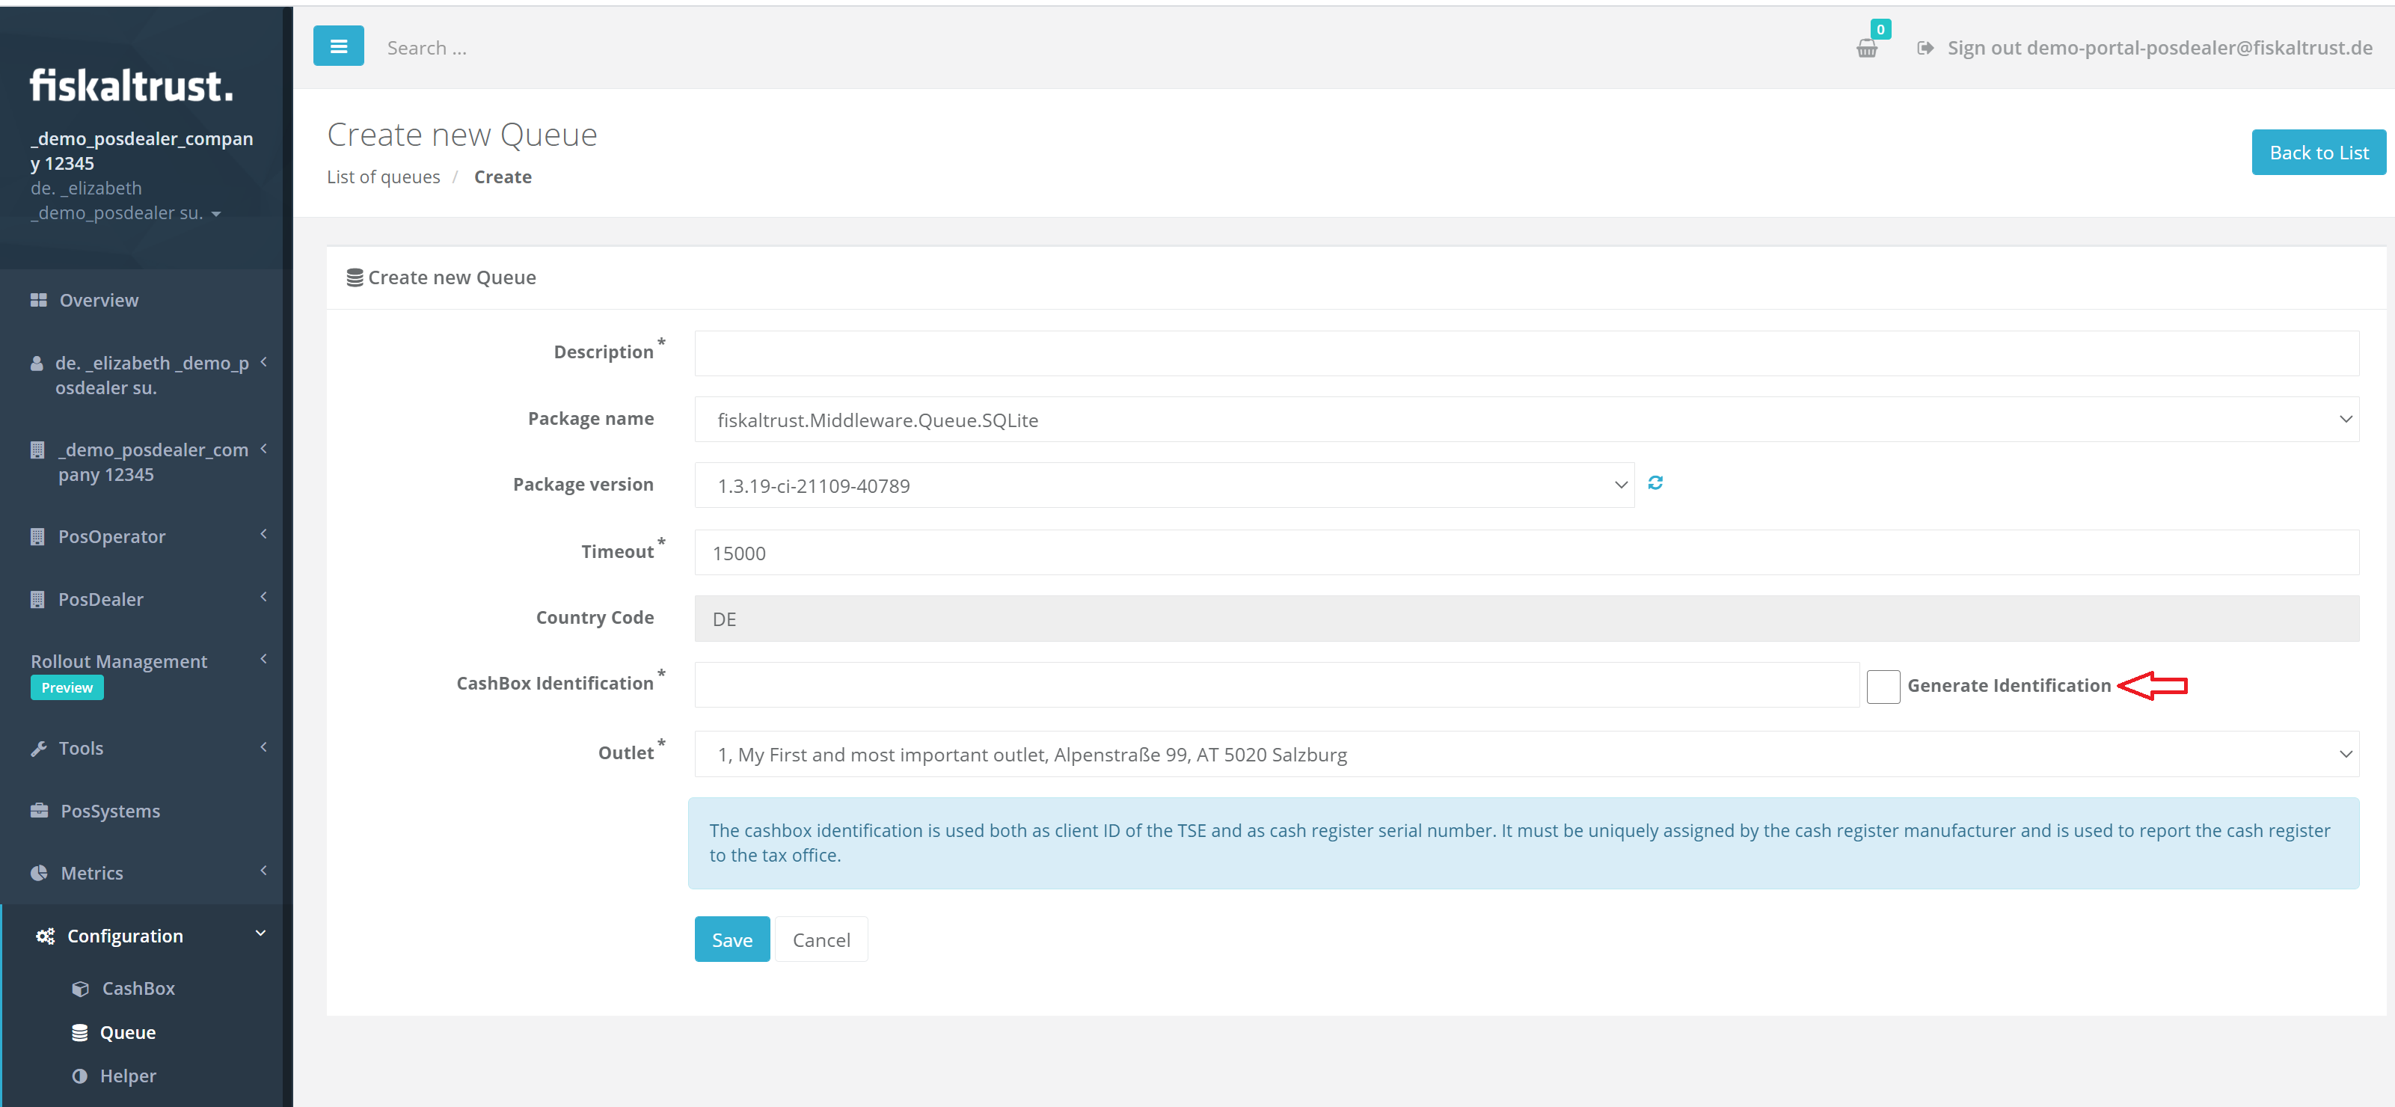Viewport: 2395px width, 1107px height.
Task: Click the user icon beside de._elizabeth
Action: (x=36, y=364)
